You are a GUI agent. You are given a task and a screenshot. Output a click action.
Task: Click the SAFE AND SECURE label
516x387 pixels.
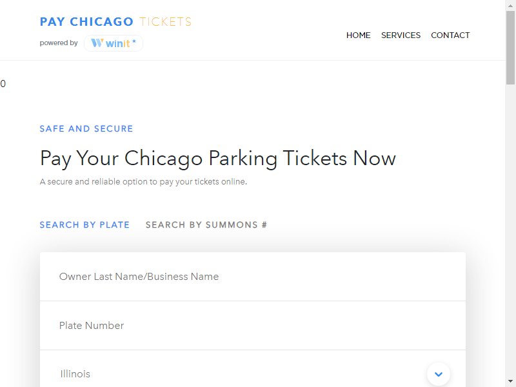point(86,129)
